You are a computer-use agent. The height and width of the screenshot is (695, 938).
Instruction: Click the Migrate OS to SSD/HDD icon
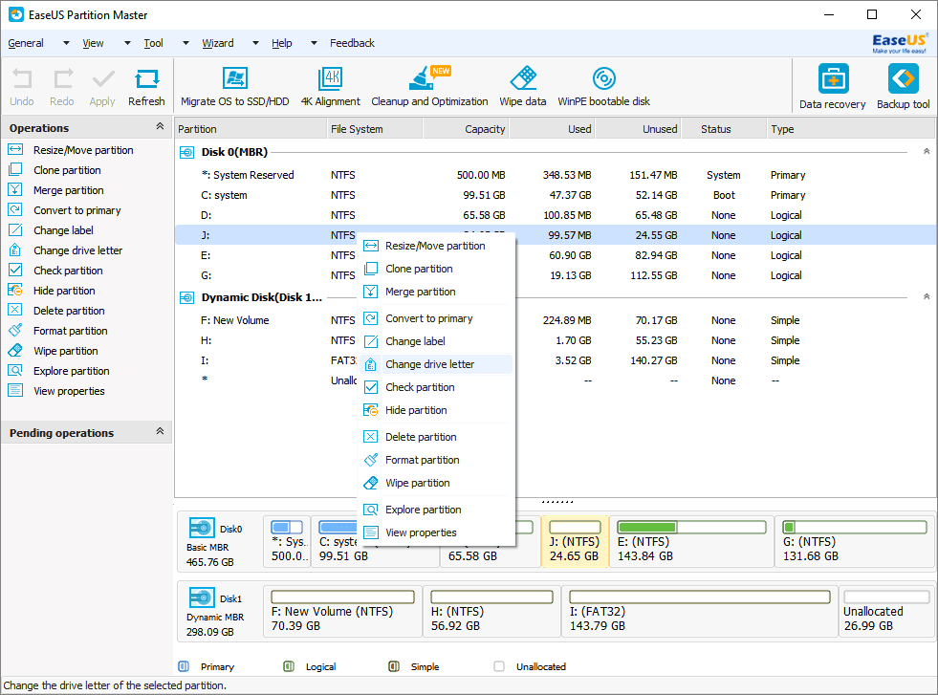tap(234, 87)
